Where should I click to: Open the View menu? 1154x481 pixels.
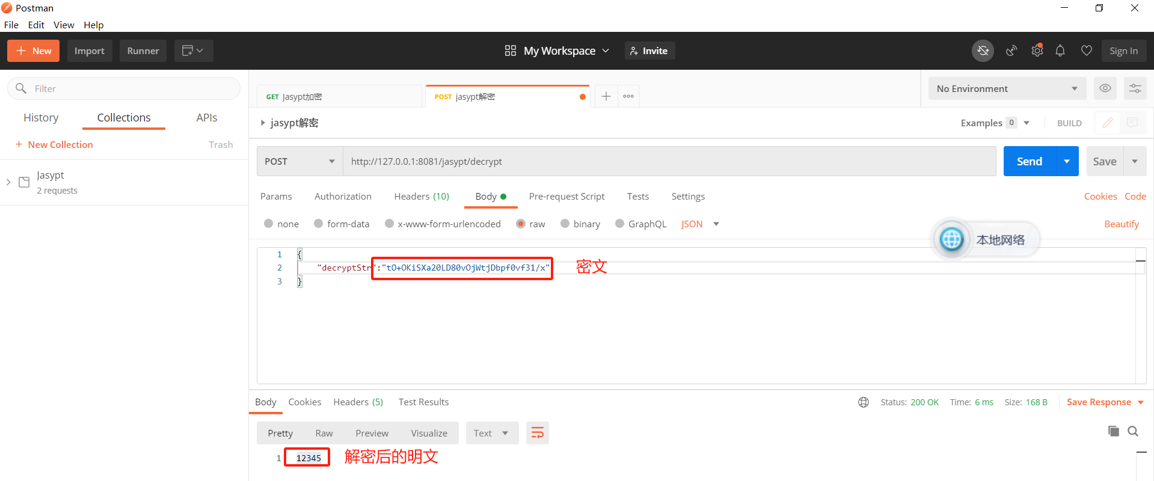64,25
